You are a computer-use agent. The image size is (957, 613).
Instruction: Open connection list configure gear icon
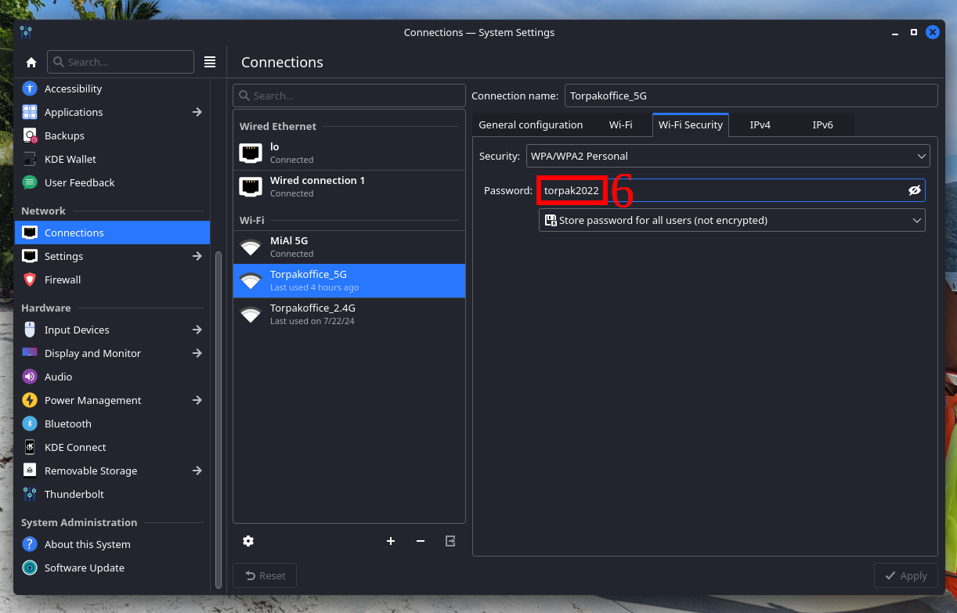coord(248,541)
